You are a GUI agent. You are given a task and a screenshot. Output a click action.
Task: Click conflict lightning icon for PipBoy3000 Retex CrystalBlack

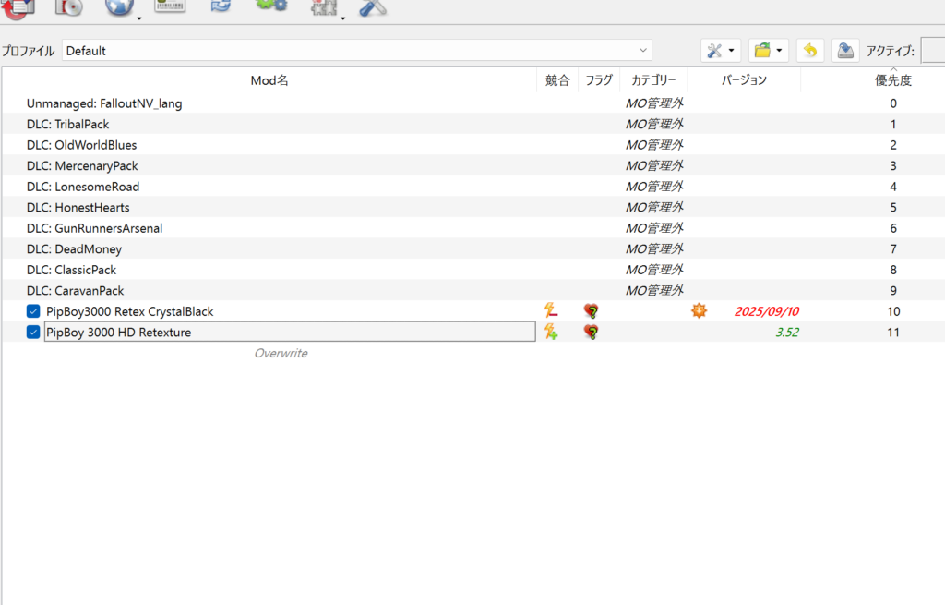coord(551,311)
